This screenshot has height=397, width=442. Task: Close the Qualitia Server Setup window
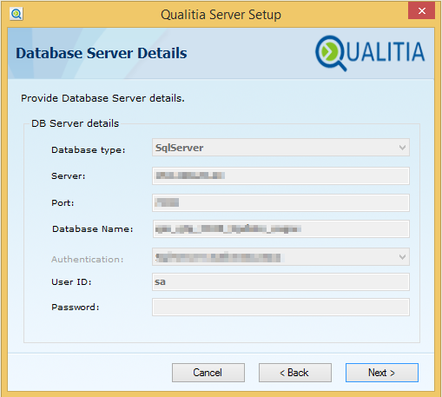click(421, 10)
